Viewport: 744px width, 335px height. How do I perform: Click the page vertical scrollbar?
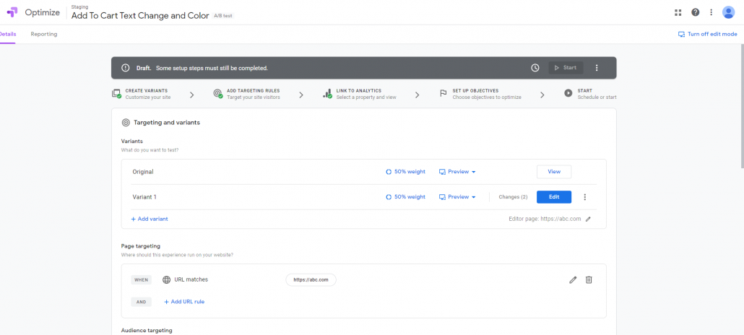pos(741,106)
